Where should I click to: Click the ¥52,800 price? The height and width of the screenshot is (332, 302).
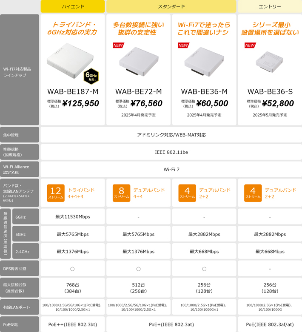[x=278, y=103]
